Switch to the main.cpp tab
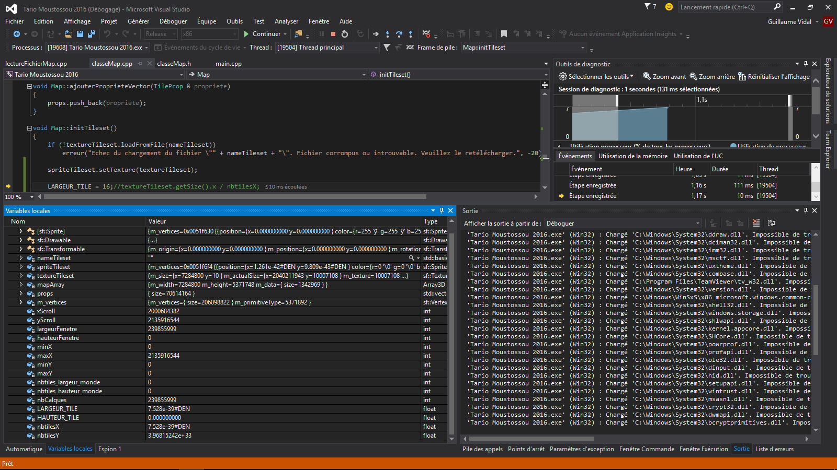The width and height of the screenshot is (837, 470). tap(229, 64)
